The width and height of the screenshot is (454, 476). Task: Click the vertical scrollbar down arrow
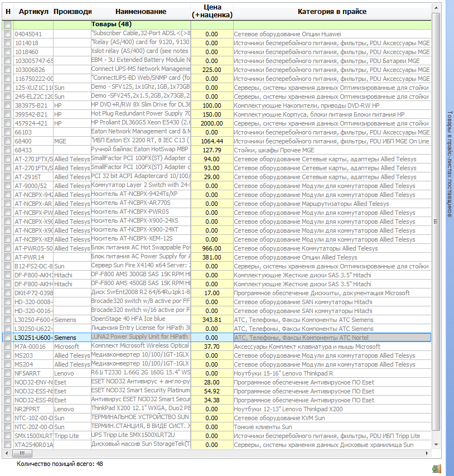(436, 445)
